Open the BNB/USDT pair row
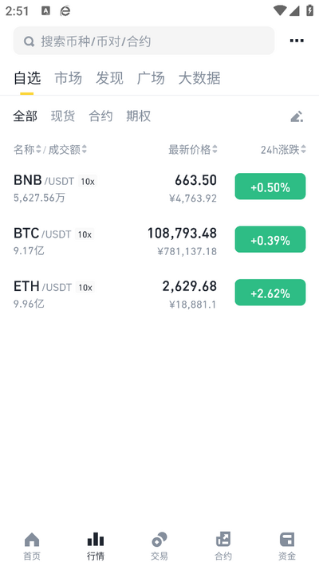Viewport: 319px width, 566px height. [x=159, y=187]
